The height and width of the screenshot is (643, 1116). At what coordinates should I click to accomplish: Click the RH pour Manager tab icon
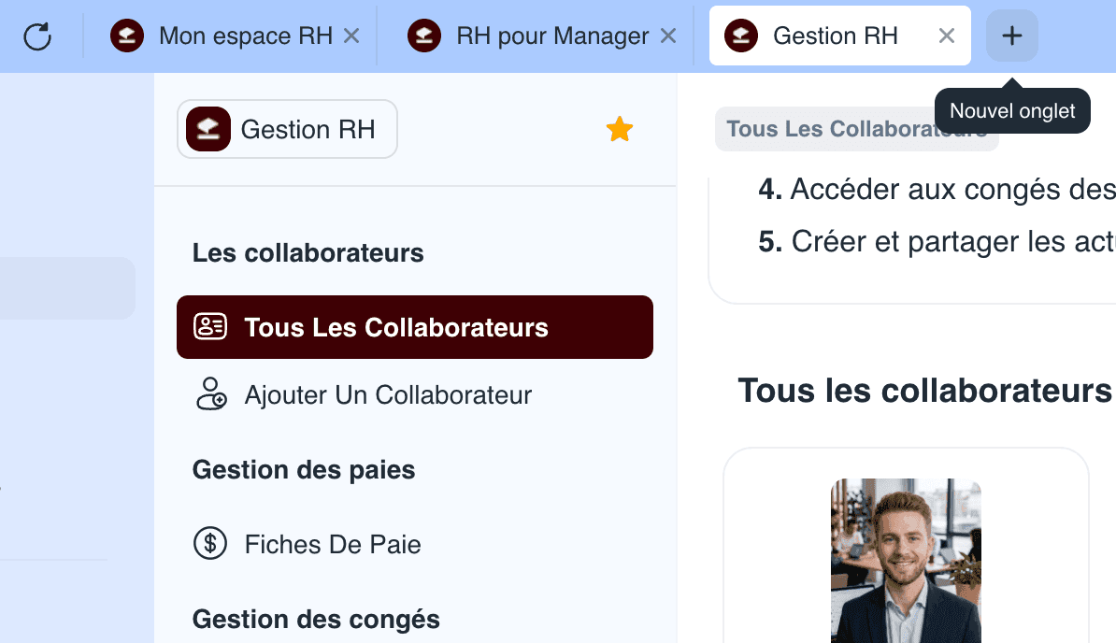424,36
